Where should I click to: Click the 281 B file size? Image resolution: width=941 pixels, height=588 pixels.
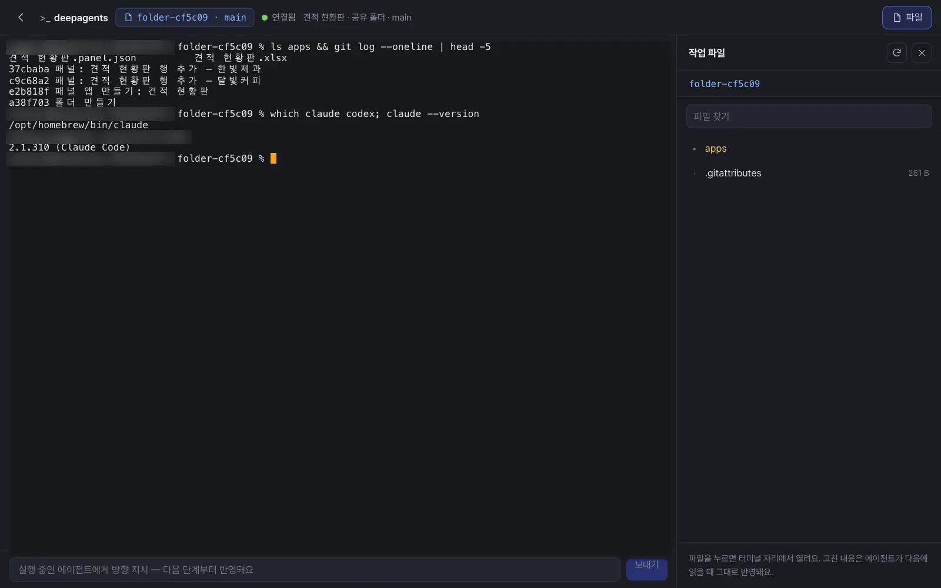pyautogui.click(x=918, y=173)
